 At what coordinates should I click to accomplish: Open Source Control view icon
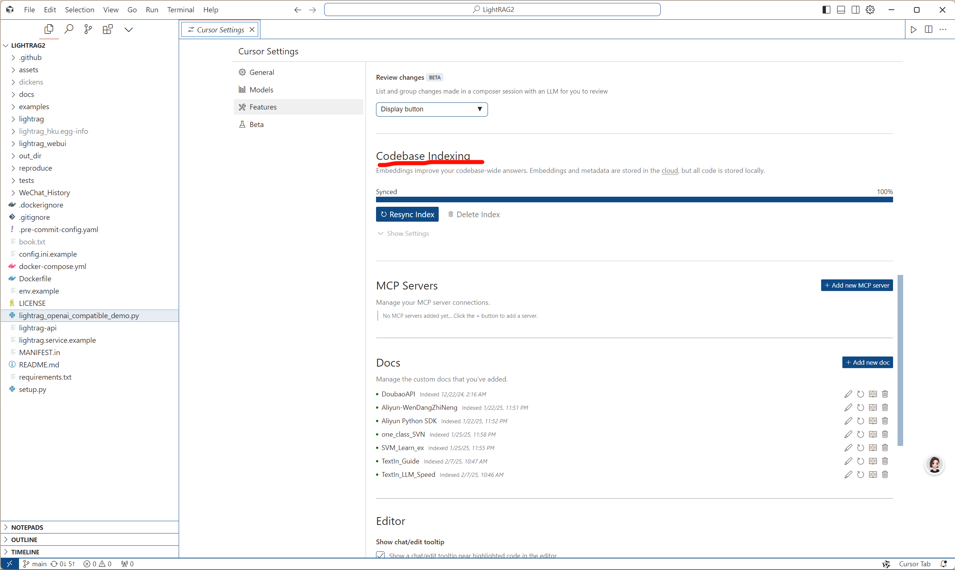click(88, 29)
